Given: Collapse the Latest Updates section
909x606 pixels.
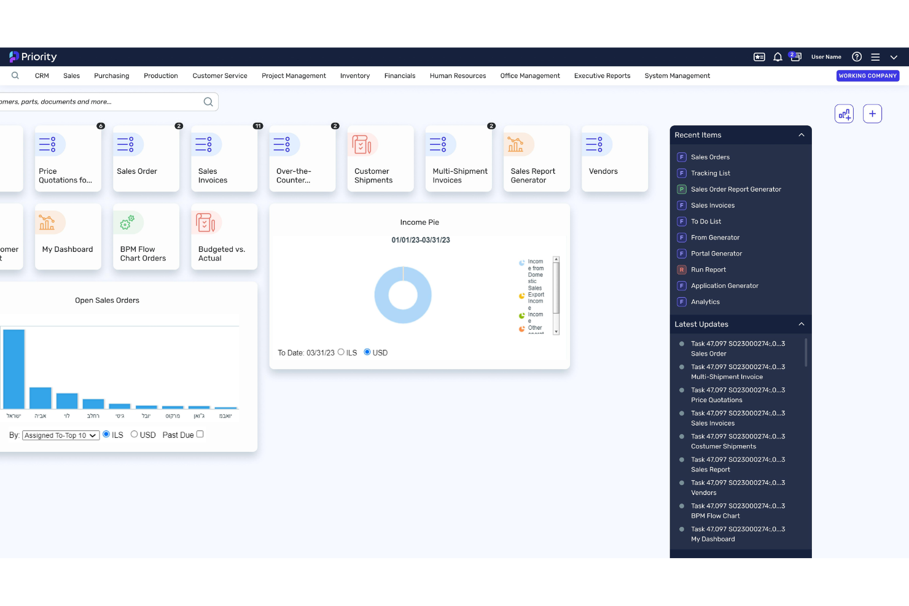Looking at the screenshot, I should [x=801, y=324].
